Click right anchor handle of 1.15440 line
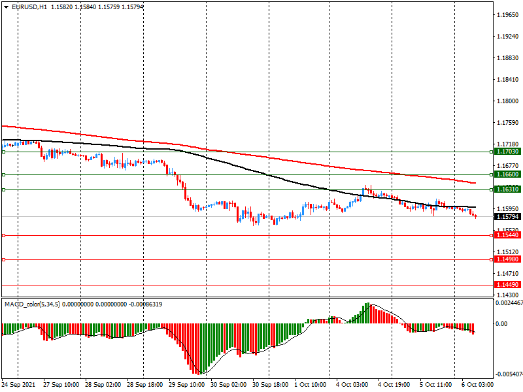Screen dimensions: 523x392 (x=492, y=236)
